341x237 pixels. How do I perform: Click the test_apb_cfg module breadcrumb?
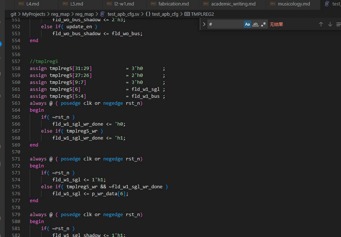click(165, 14)
